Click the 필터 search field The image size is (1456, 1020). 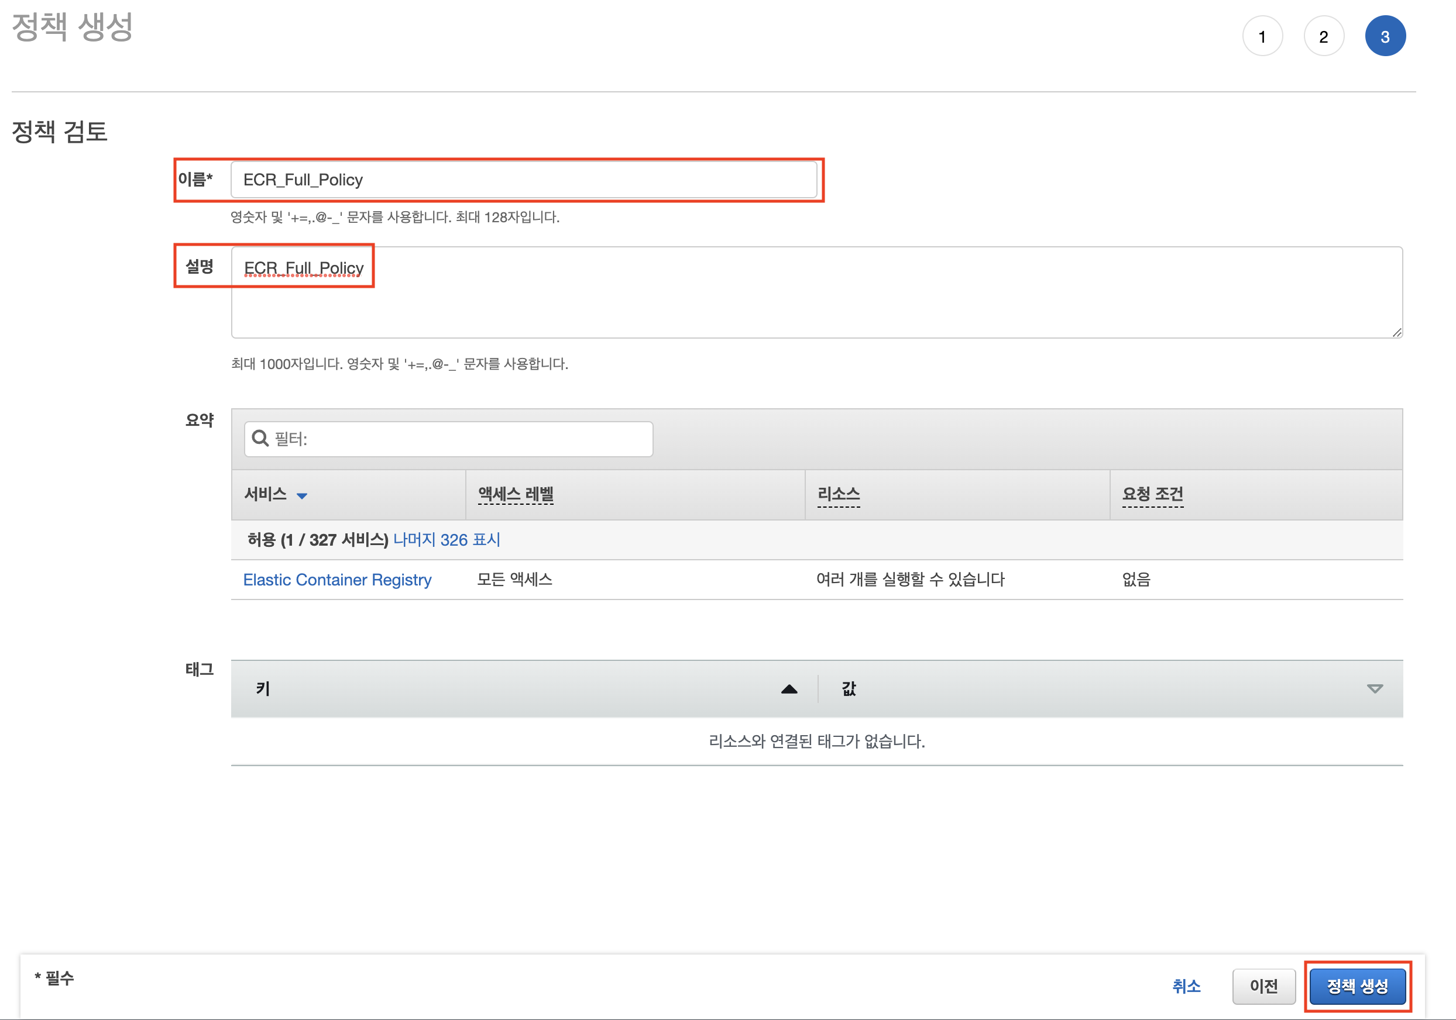pyautogui.click(x=448, y=439)
